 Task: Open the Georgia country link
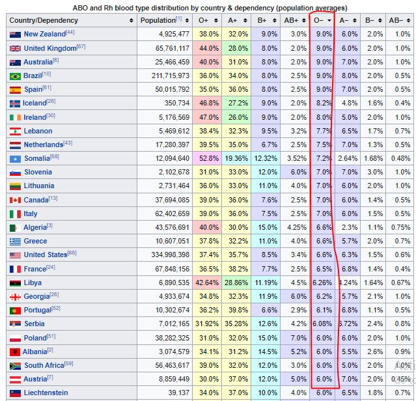(x=36, y=296)
